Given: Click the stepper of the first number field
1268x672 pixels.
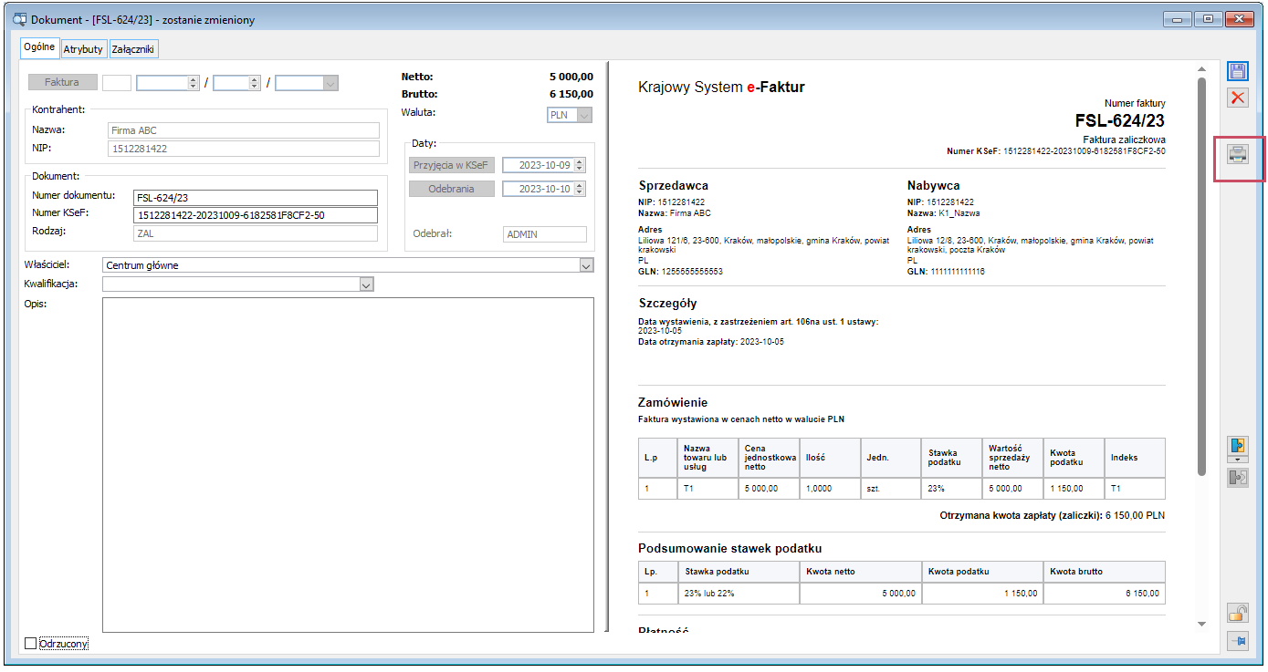Looking at the screenshot, I should (193, 83).
